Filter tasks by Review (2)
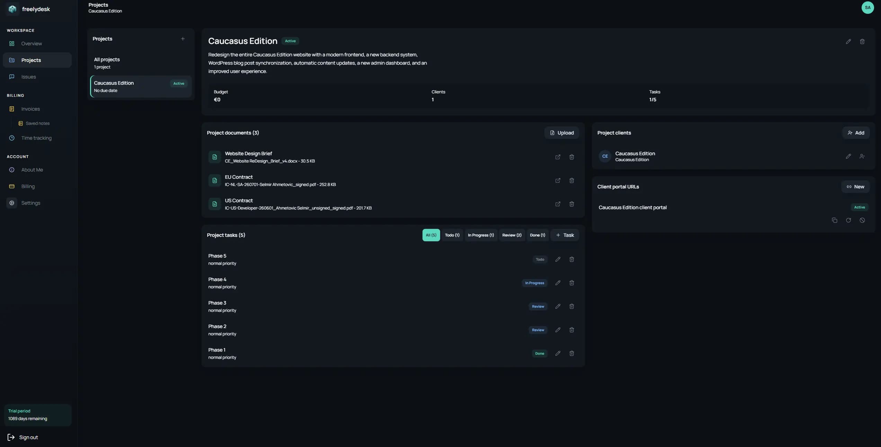This screenshot has width=881, height=447. 512,235
